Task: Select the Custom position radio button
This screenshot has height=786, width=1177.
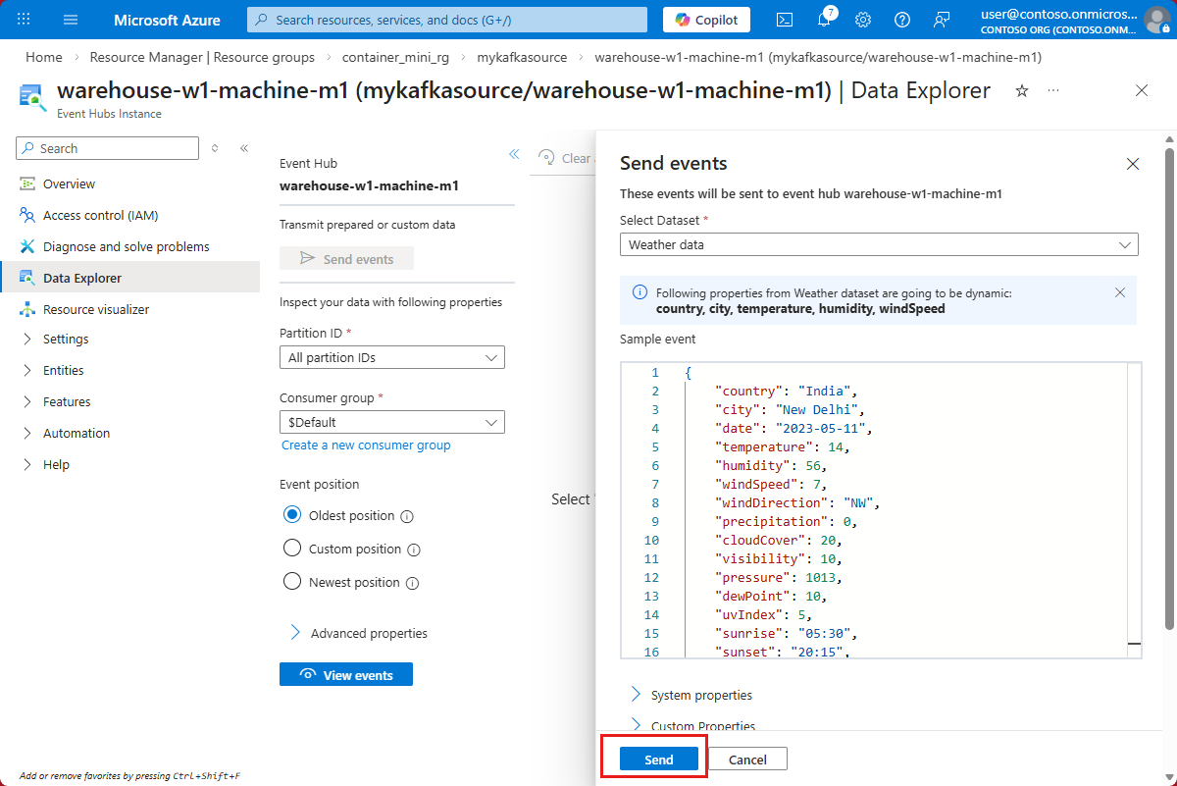Action: 291,549
